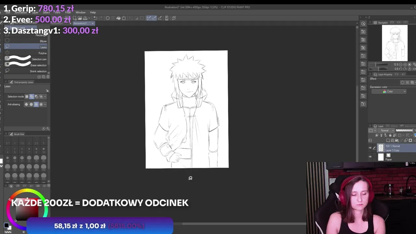Click the Clear (dotted circle) toolbar icon
Image resolution: width=416 pixels, height=234 pixels.
[x=108, y=18]
